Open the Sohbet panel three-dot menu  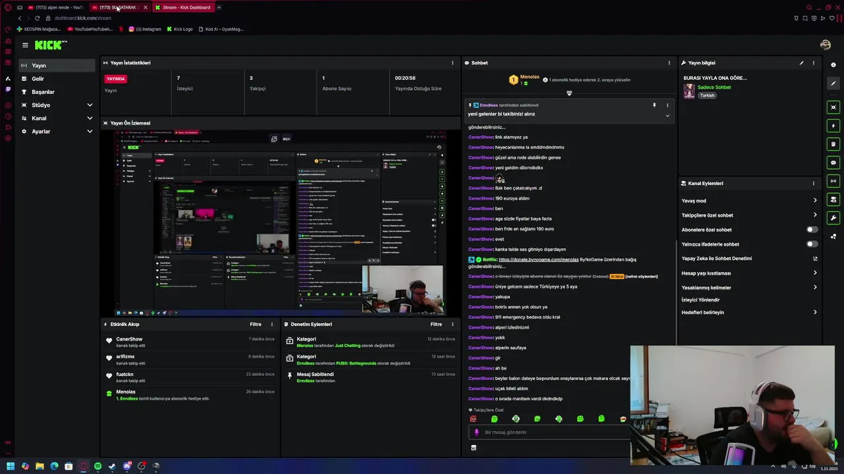[x=669, y=63]
